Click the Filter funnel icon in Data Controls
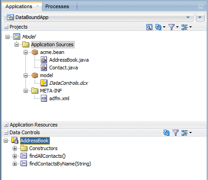Image resolution: width=208 pixels, height=180 pixels. click(176, 133)
